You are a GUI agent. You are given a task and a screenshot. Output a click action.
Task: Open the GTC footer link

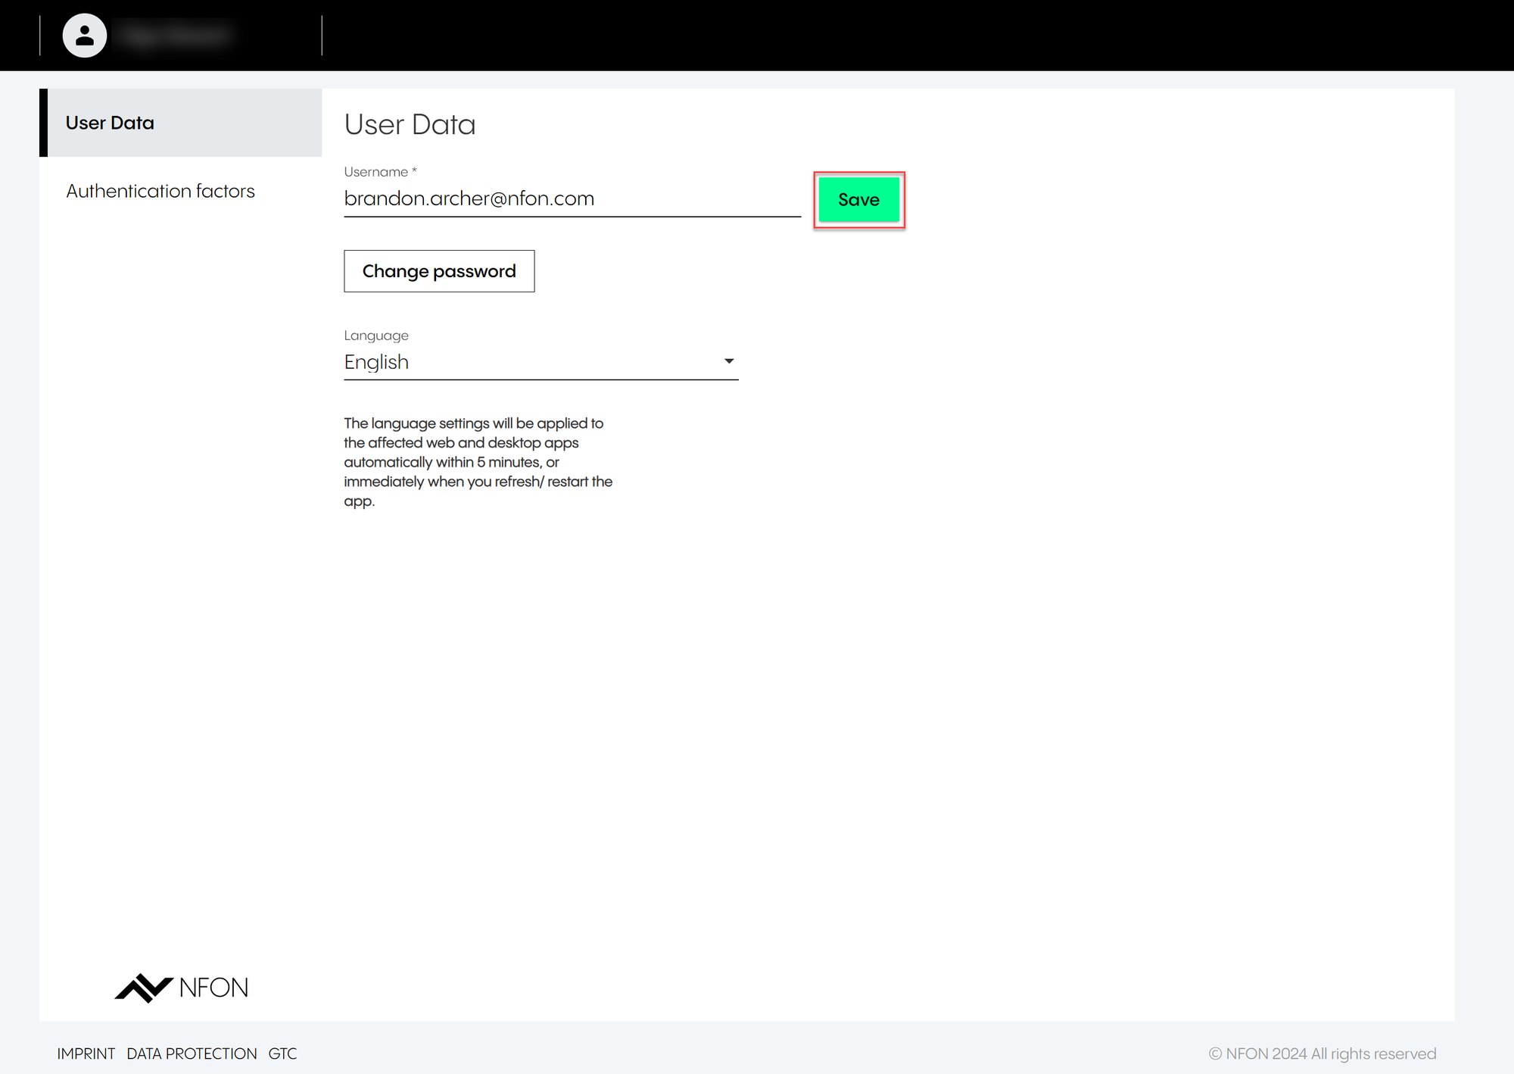282,1054
